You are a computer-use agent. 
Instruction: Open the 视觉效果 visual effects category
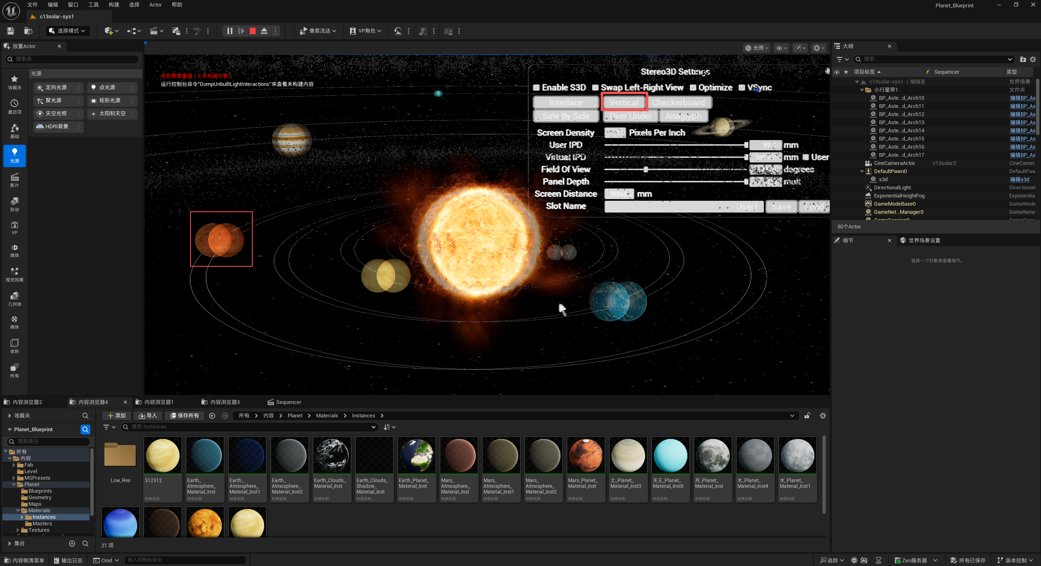(x=15, y=274)
